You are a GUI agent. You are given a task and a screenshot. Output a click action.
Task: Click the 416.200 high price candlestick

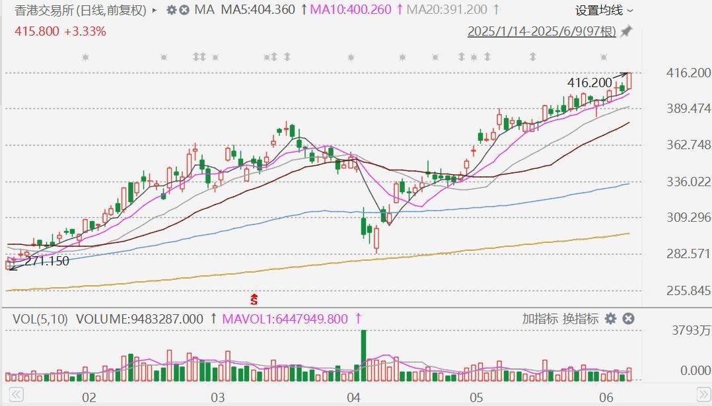click(x=629, y=81)
